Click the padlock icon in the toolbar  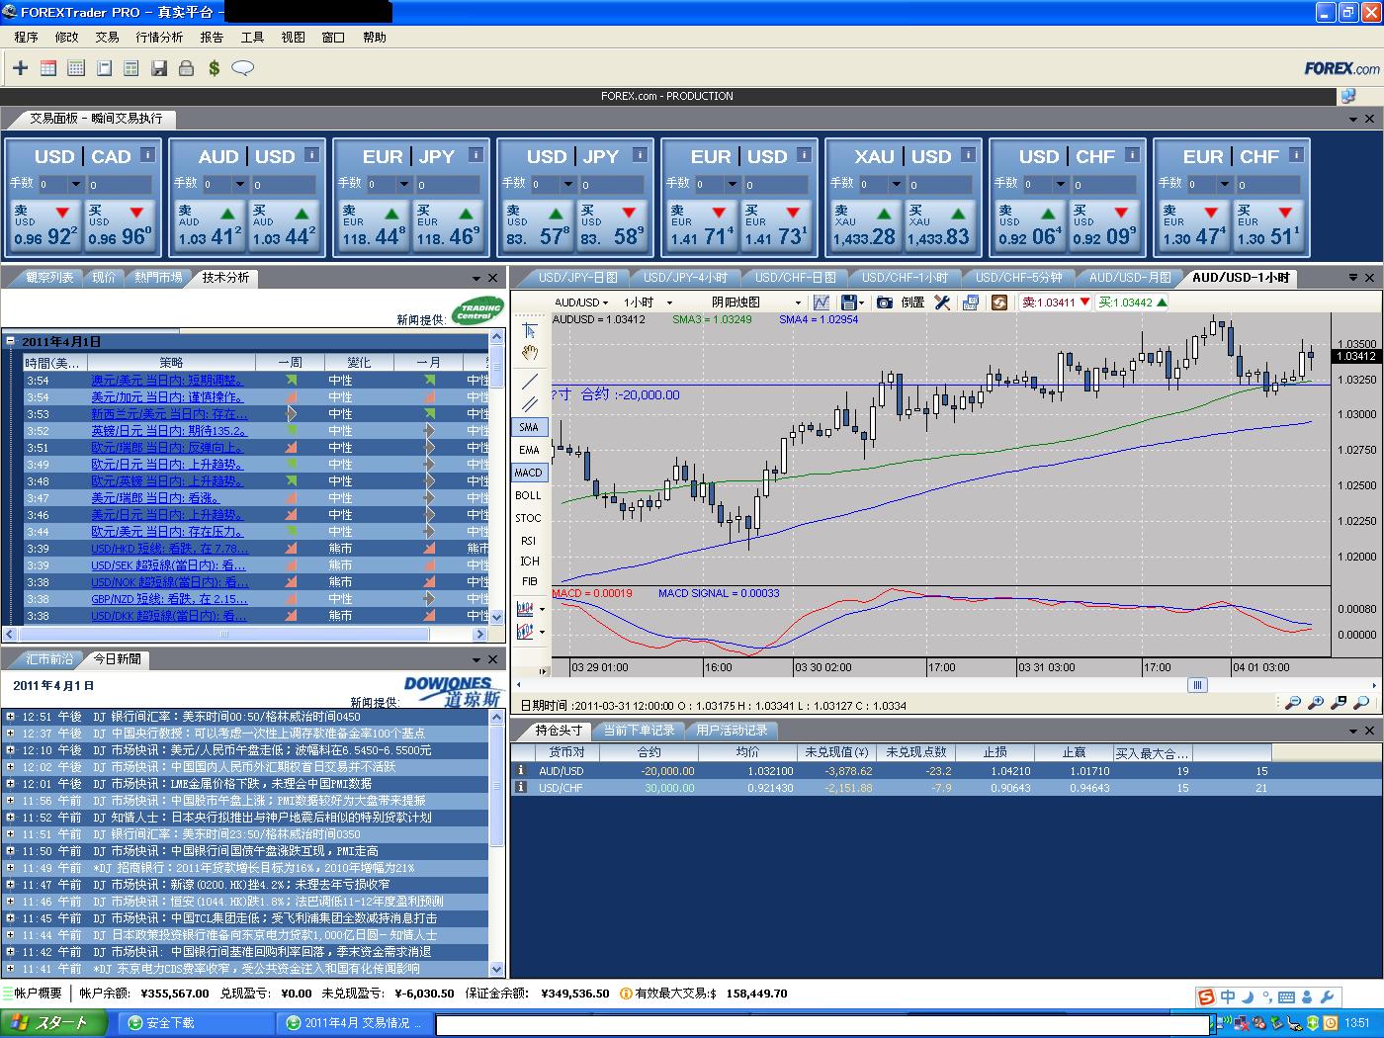click(187, 68)
